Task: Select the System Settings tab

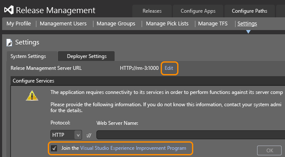Action: click(x=32, y=56)
